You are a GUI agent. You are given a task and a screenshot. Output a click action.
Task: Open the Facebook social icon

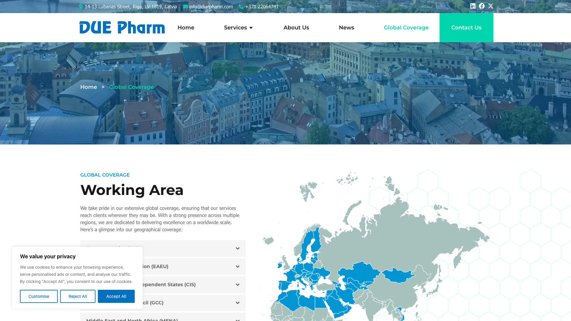point(482,6)
